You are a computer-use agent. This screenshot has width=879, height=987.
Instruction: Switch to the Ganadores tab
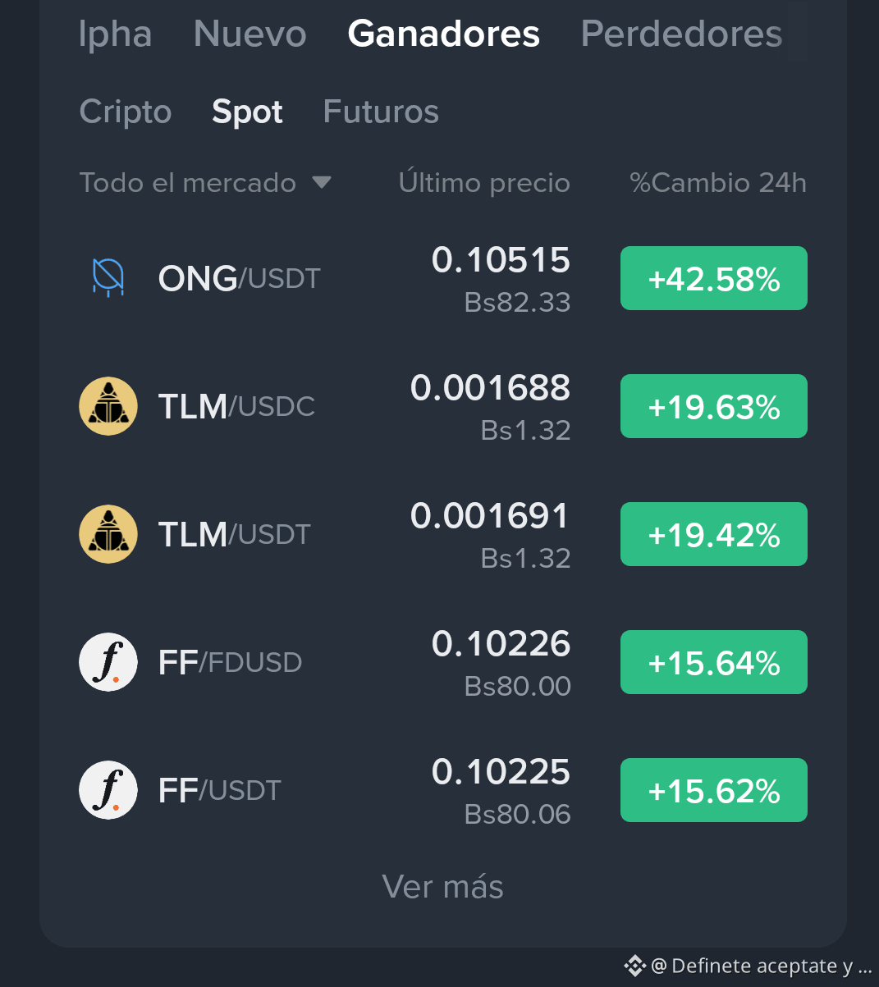[x=443, y=34]
